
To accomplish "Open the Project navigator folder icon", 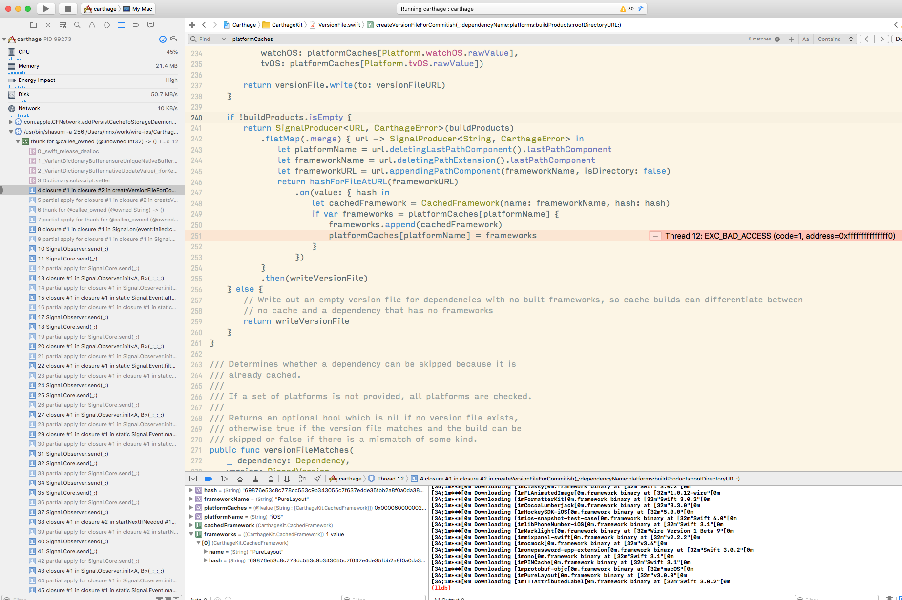I will click(33, 25).
